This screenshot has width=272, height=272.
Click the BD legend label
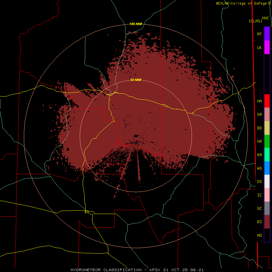259,128
